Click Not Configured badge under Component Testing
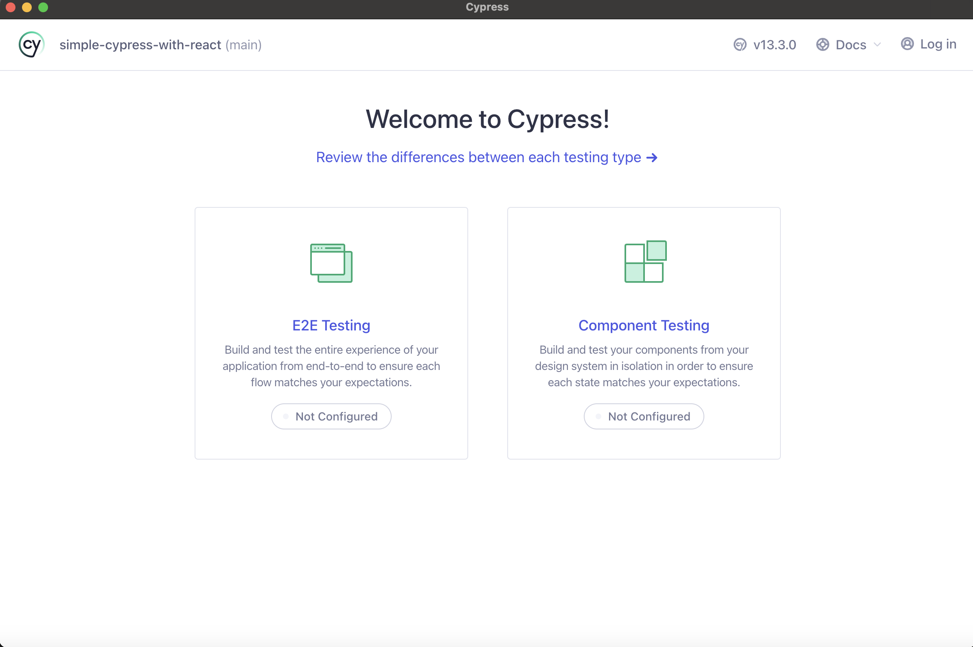 click(644, 416)
